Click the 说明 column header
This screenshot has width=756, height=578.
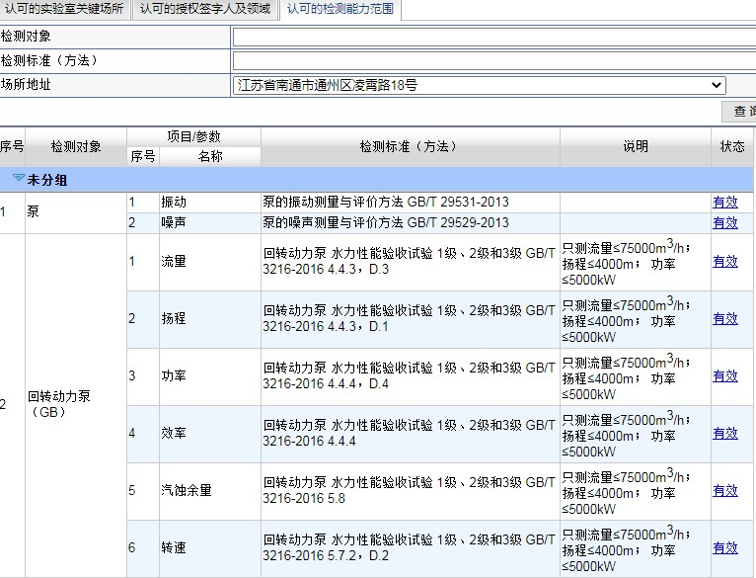(x=636, y=147)
